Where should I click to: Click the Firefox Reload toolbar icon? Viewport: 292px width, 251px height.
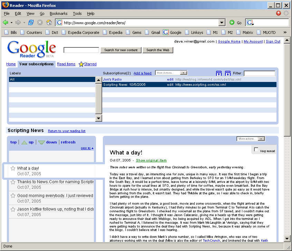[x=31, y=22]
